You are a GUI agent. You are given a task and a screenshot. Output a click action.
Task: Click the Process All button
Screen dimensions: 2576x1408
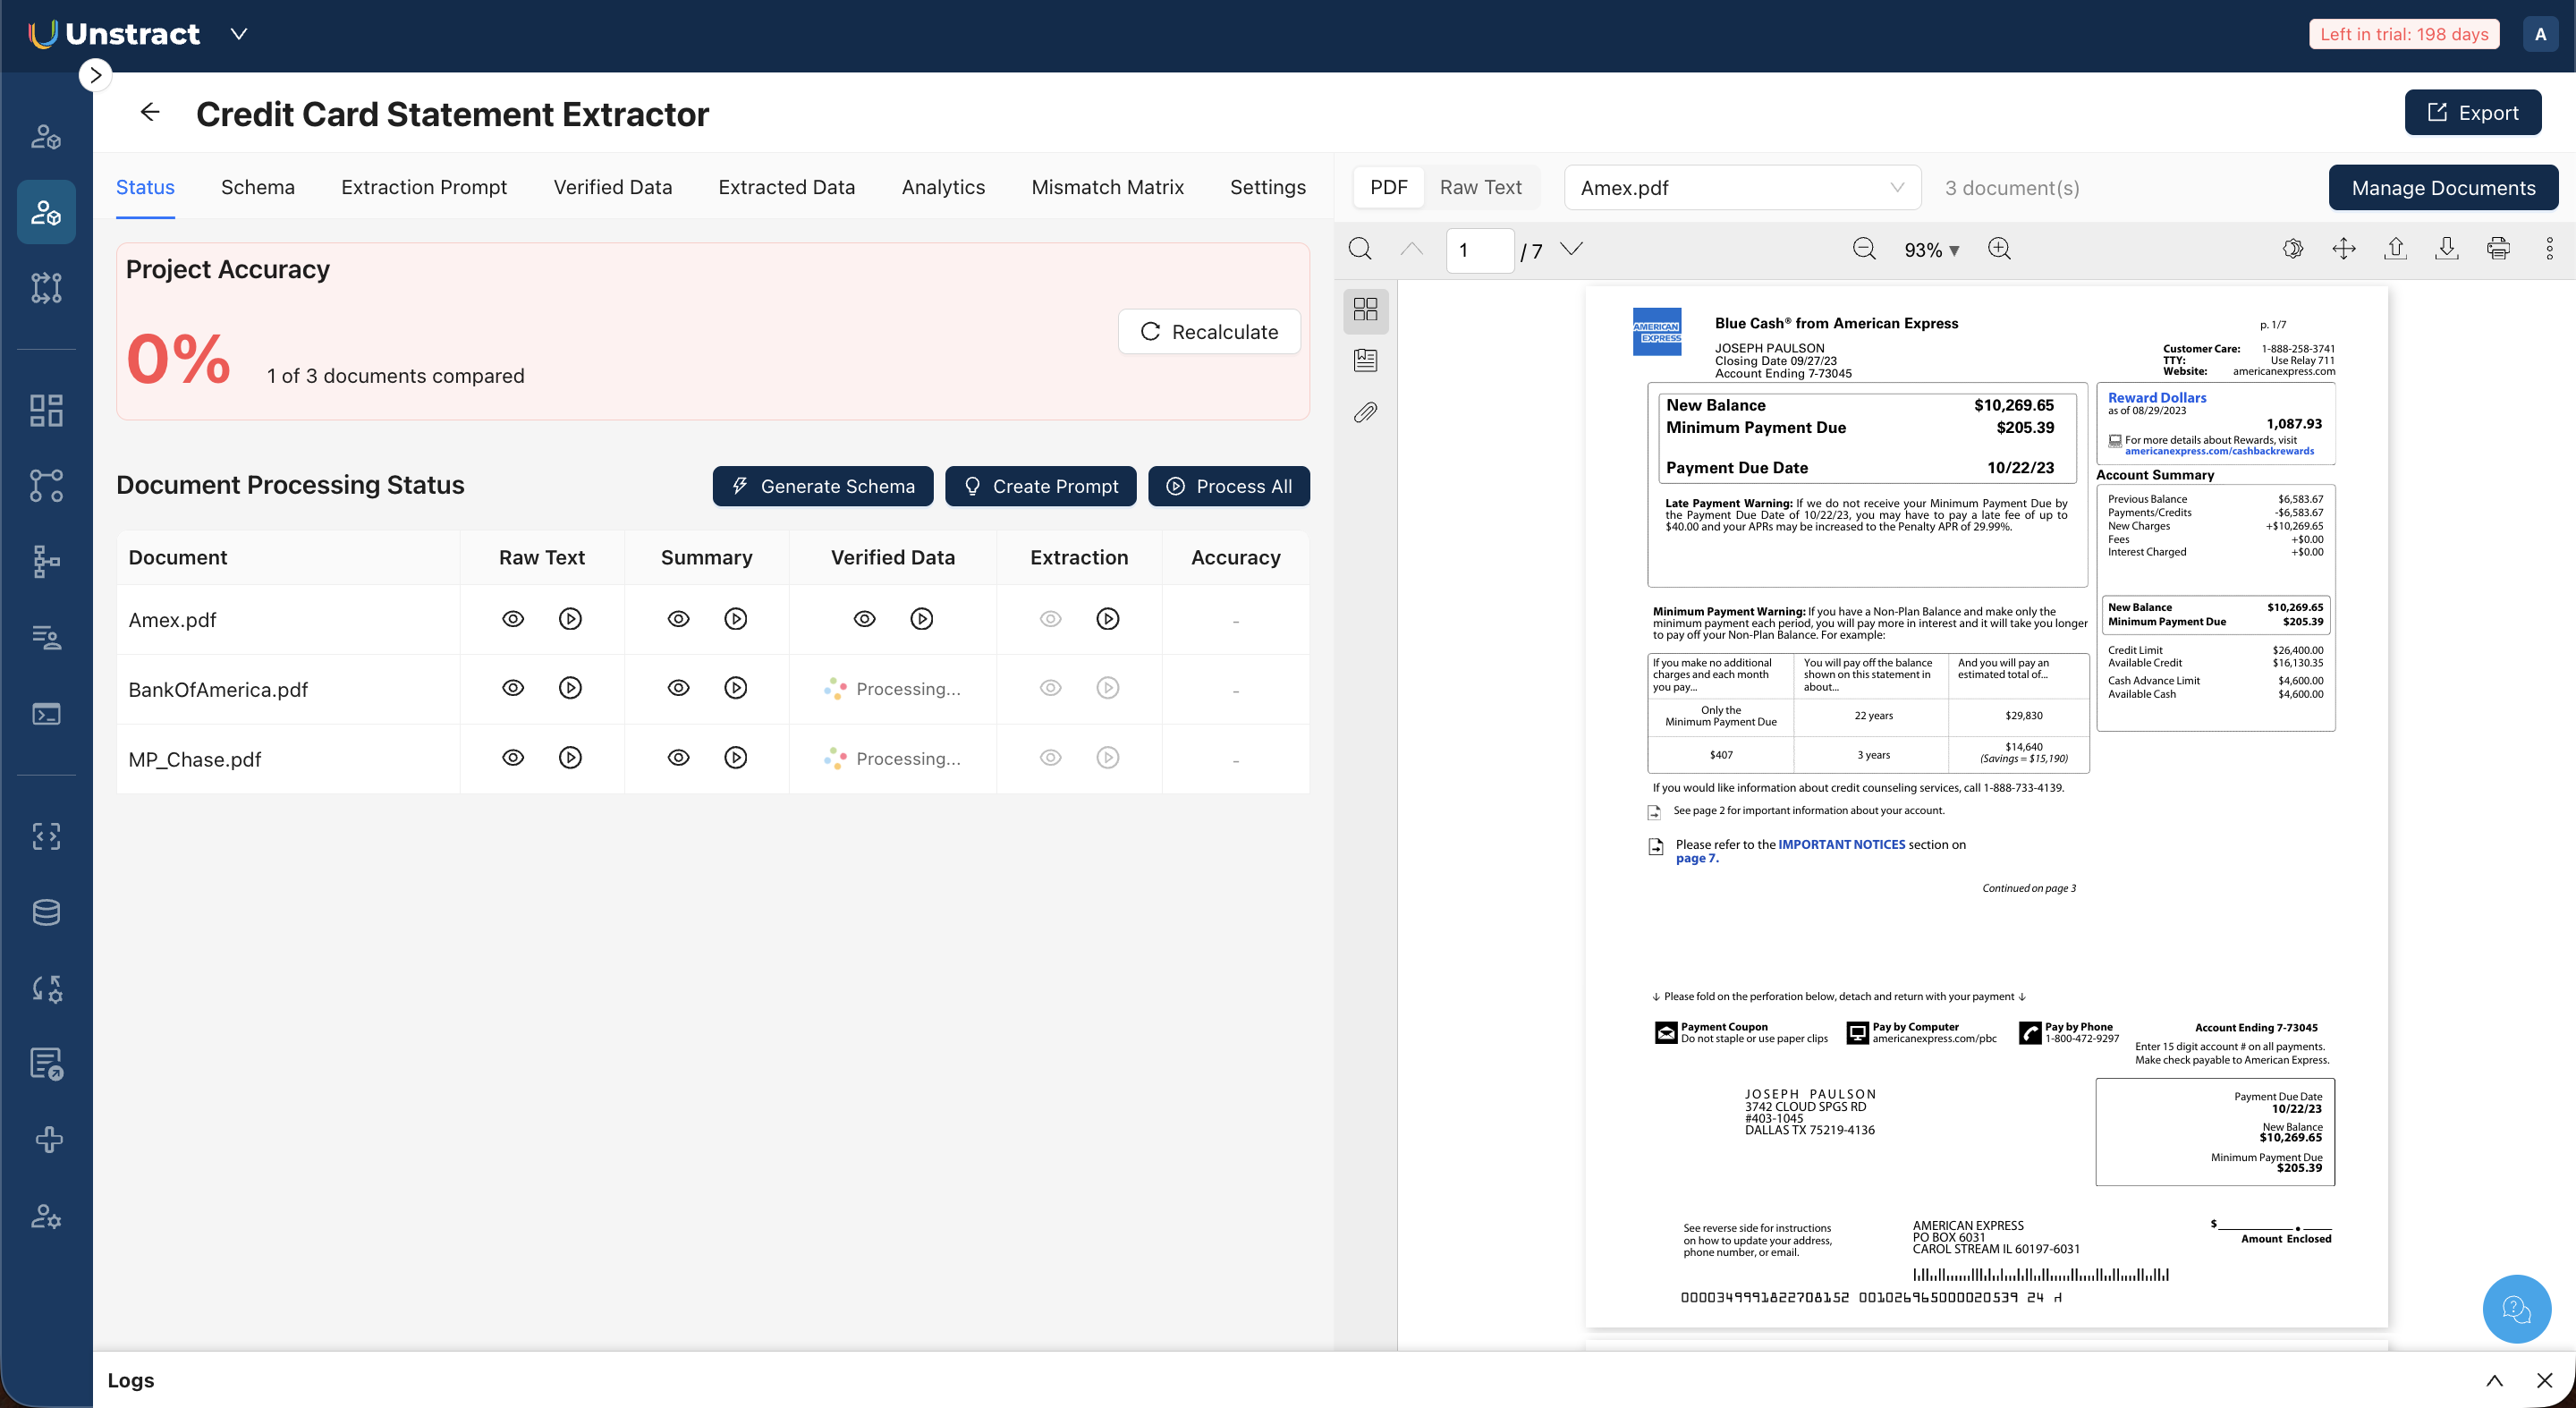point(1228,486)
